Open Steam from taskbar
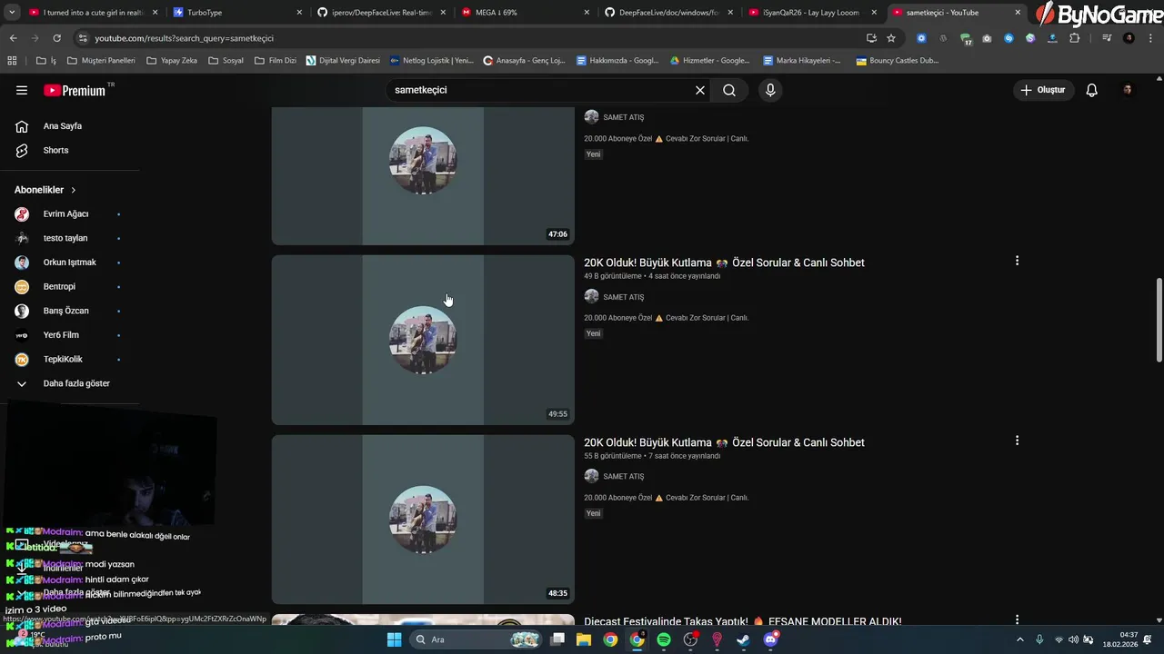 (743, 639)
